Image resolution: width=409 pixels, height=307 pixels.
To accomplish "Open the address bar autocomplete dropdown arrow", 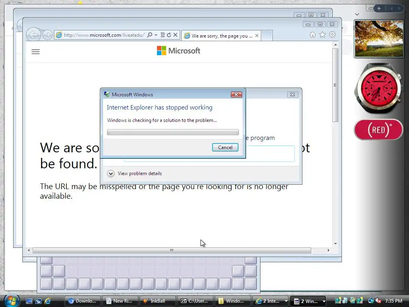I will pyautogui.click(x=156, y=35).
